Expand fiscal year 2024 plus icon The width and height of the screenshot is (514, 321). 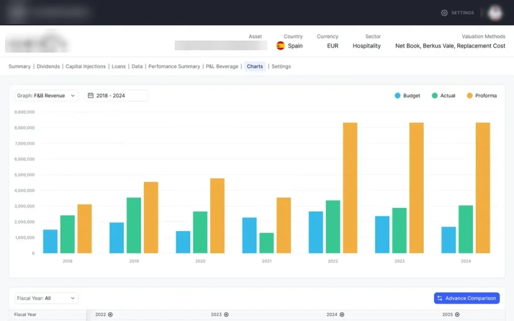[x=342, y=315]
